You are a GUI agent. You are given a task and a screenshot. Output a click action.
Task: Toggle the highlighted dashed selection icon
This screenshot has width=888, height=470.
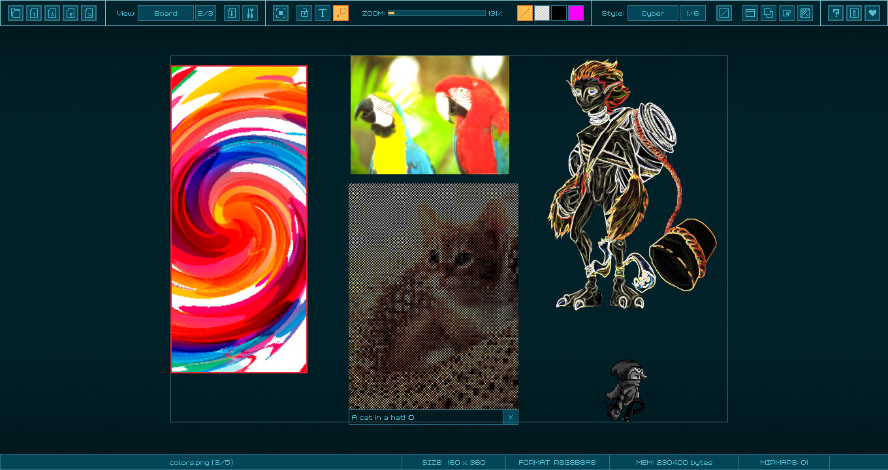click(x=341, y=13)
